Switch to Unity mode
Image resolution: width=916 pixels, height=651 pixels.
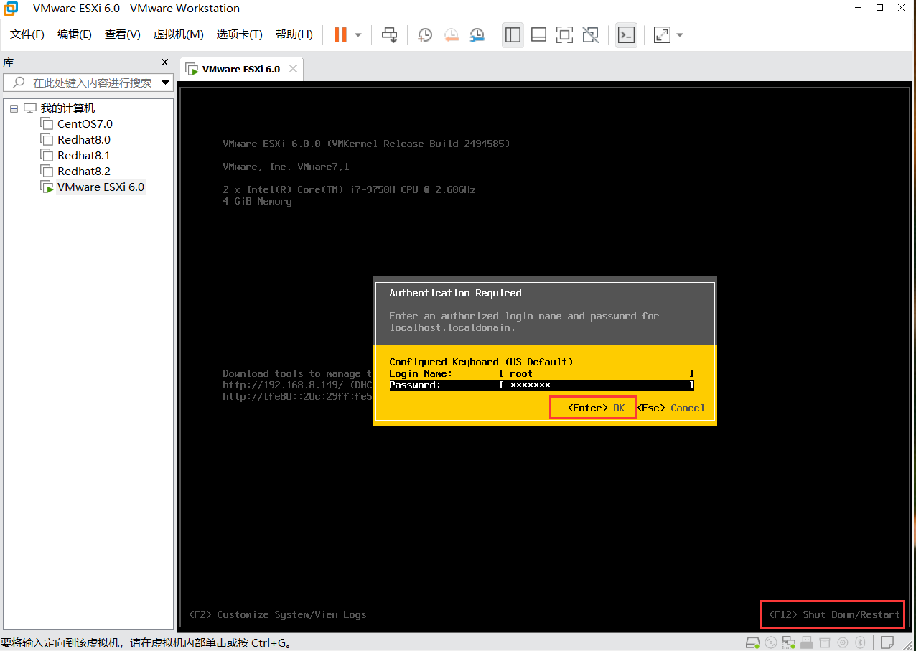(x=590, y=34)
